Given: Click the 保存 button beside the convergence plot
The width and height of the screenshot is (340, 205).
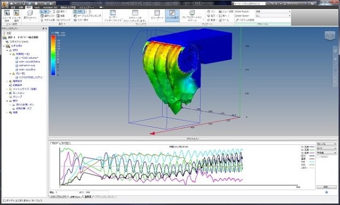Looking at the screenshot, I should (326, 187).
